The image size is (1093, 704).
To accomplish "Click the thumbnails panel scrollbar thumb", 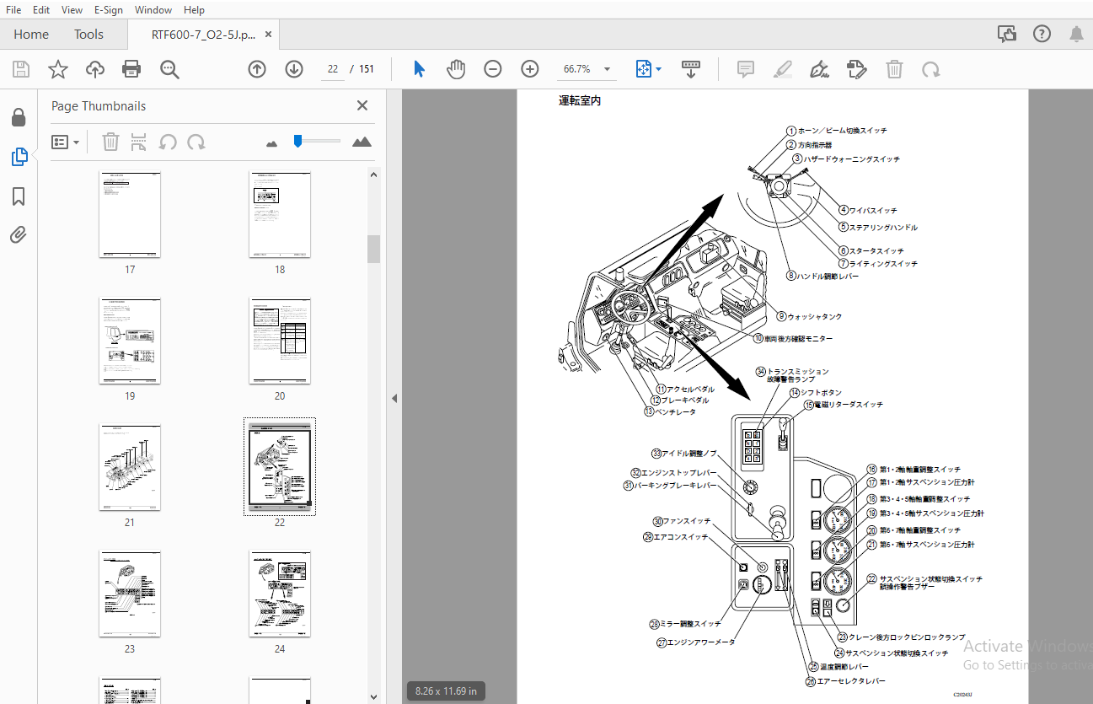I will pos(373,249).
